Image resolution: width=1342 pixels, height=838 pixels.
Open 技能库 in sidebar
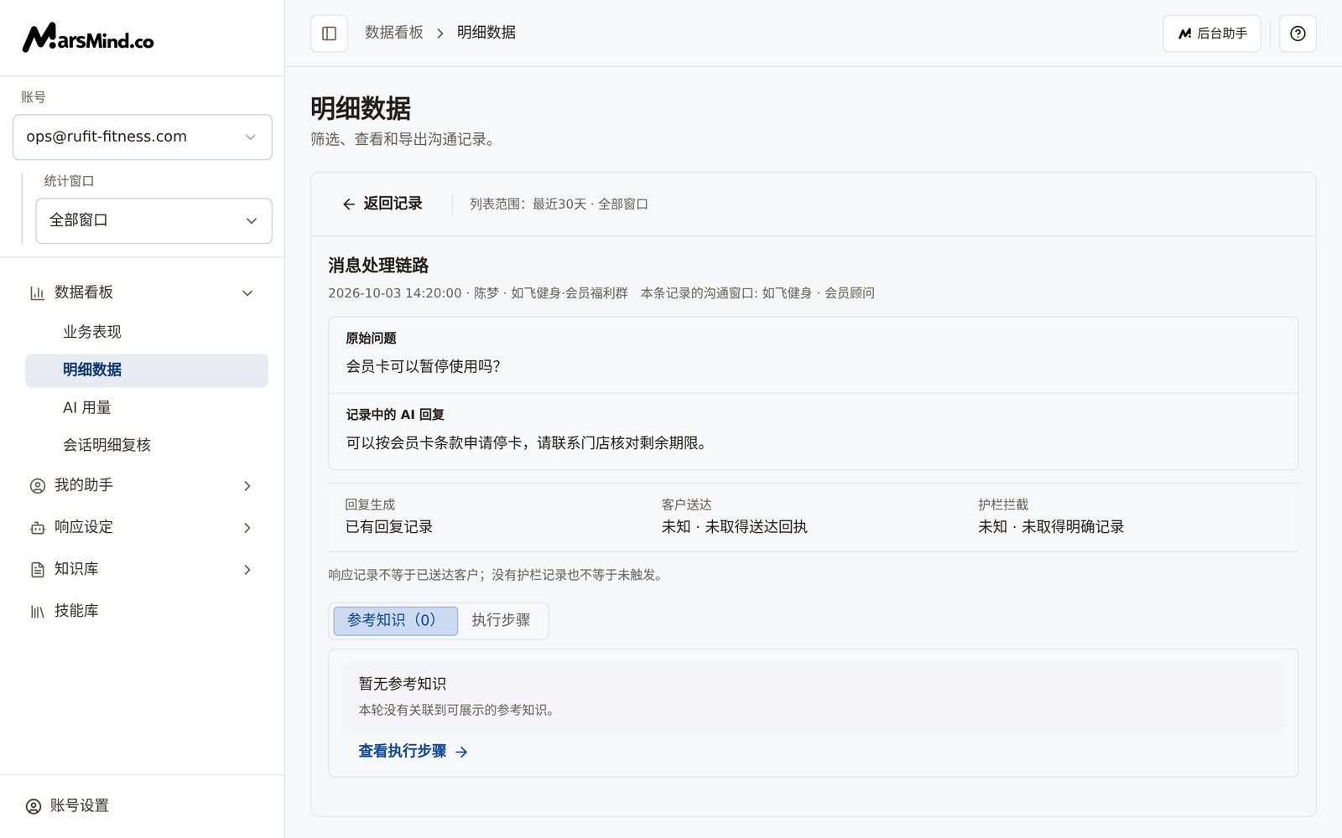point(76,611)
